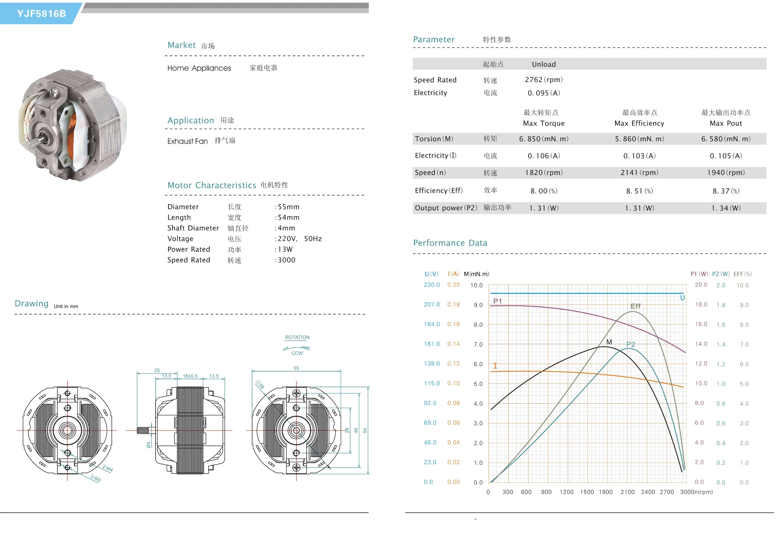The height and width of the screenshot is (533, 779).
Task: Click the Eff curve label on chart
Action: click(635, 307)
